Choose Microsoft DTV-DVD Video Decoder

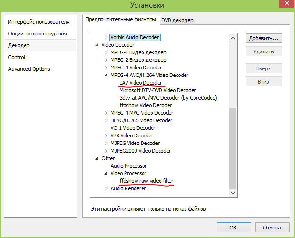coord(157,90)
